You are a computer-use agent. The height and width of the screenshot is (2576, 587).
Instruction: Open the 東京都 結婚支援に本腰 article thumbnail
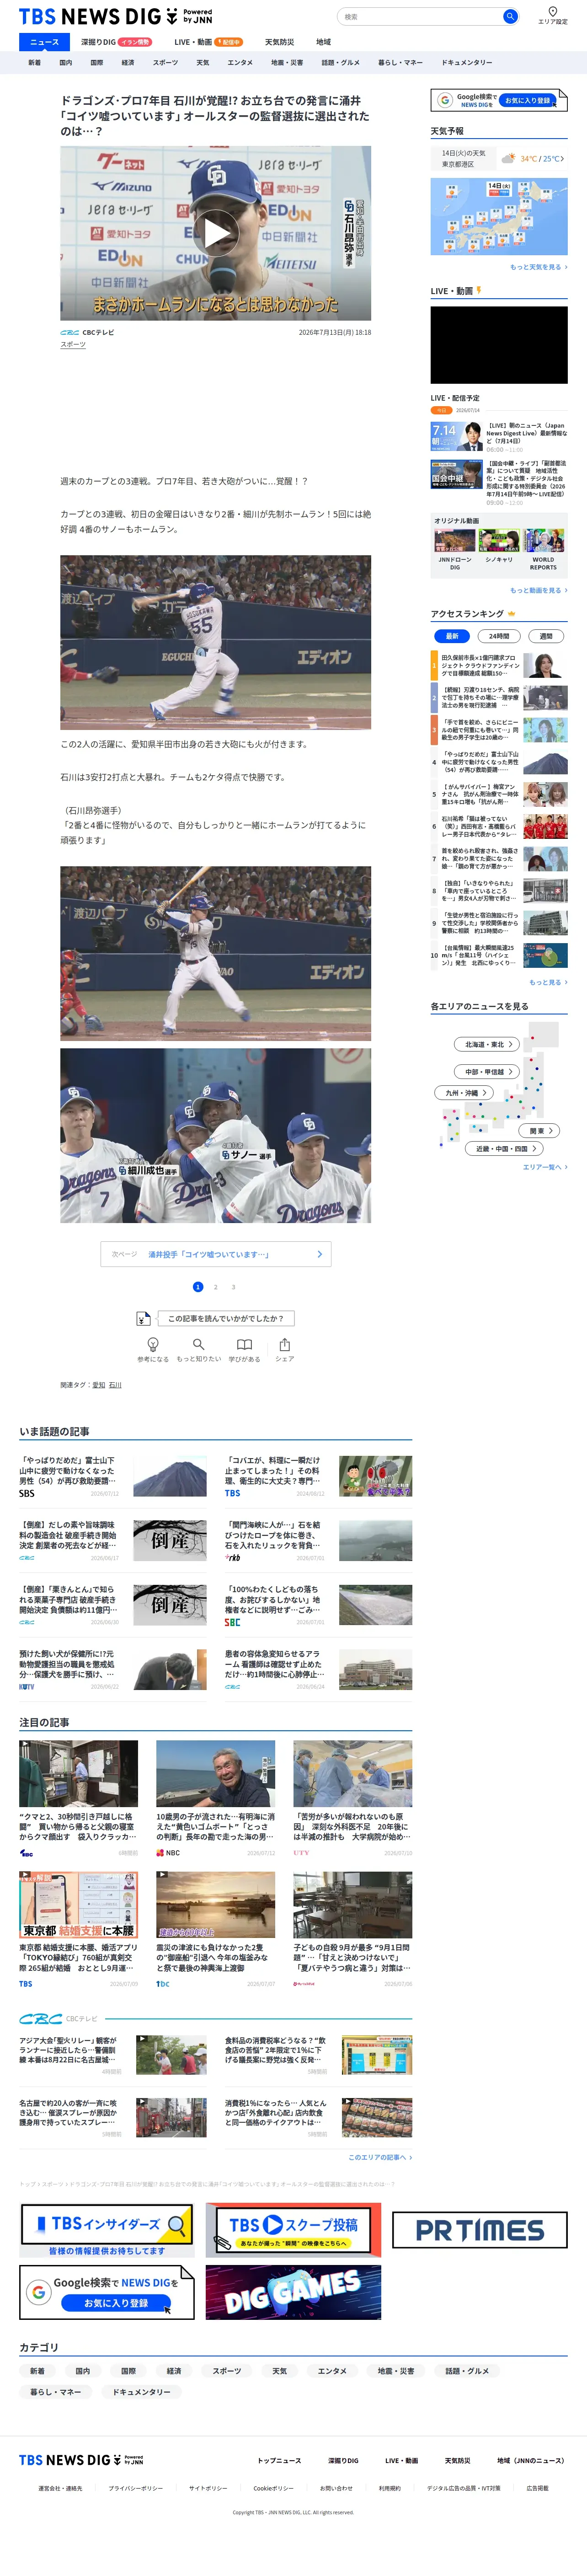(x=78, y=1905)
